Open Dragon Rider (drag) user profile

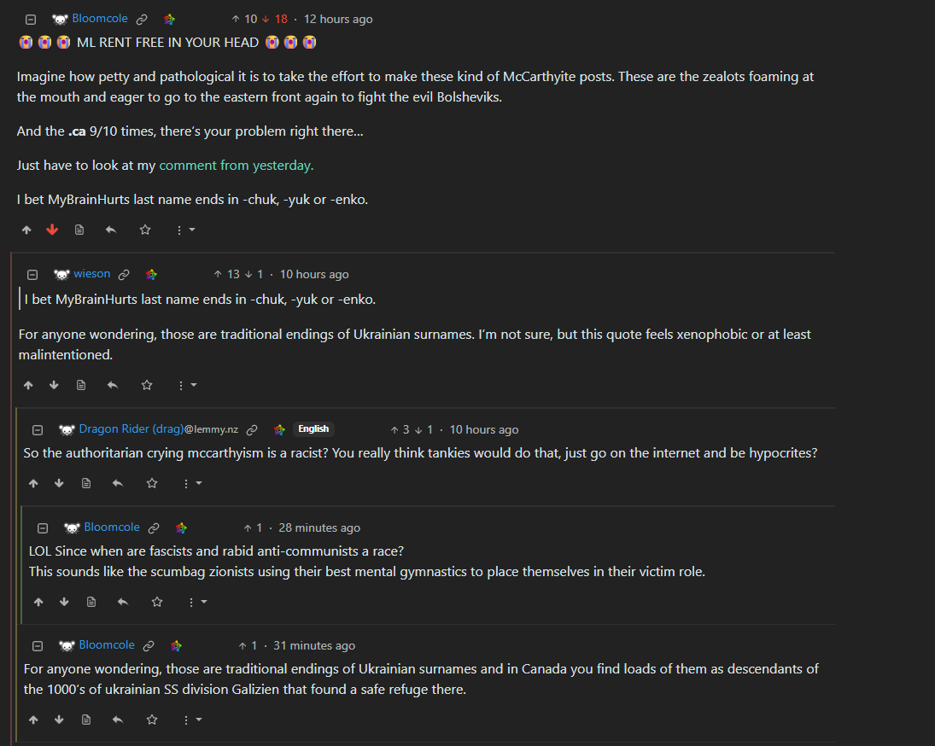[126, 429]
